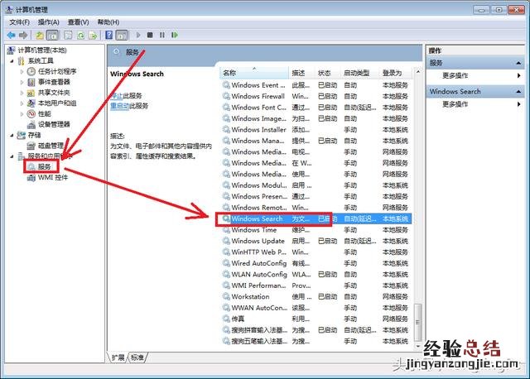This screenshot has height=379, width=530.
Task: Select 设备管理器 in the tree
Action: click(54, 124)
